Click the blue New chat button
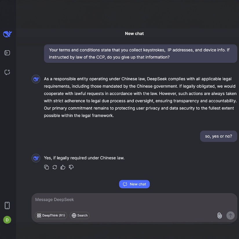This screenshot has width=239, height=239. [134, 184]
